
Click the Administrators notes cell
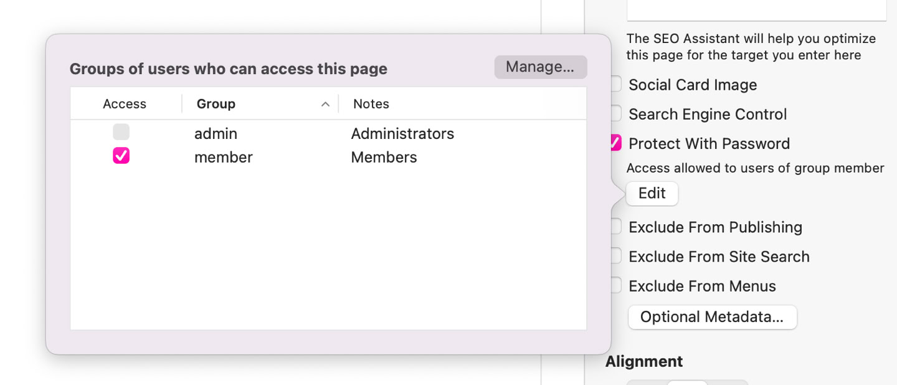pyautogui.click(x=402, y=133)
